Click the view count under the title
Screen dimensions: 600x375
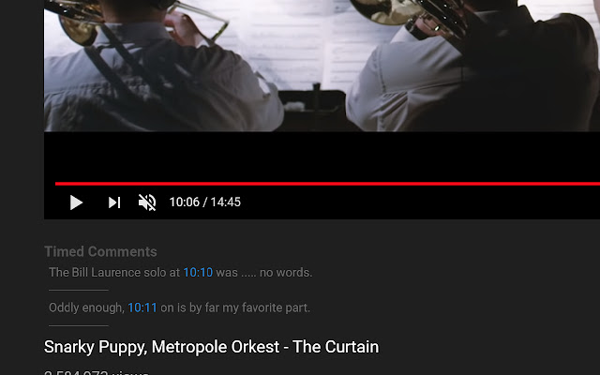97,372
